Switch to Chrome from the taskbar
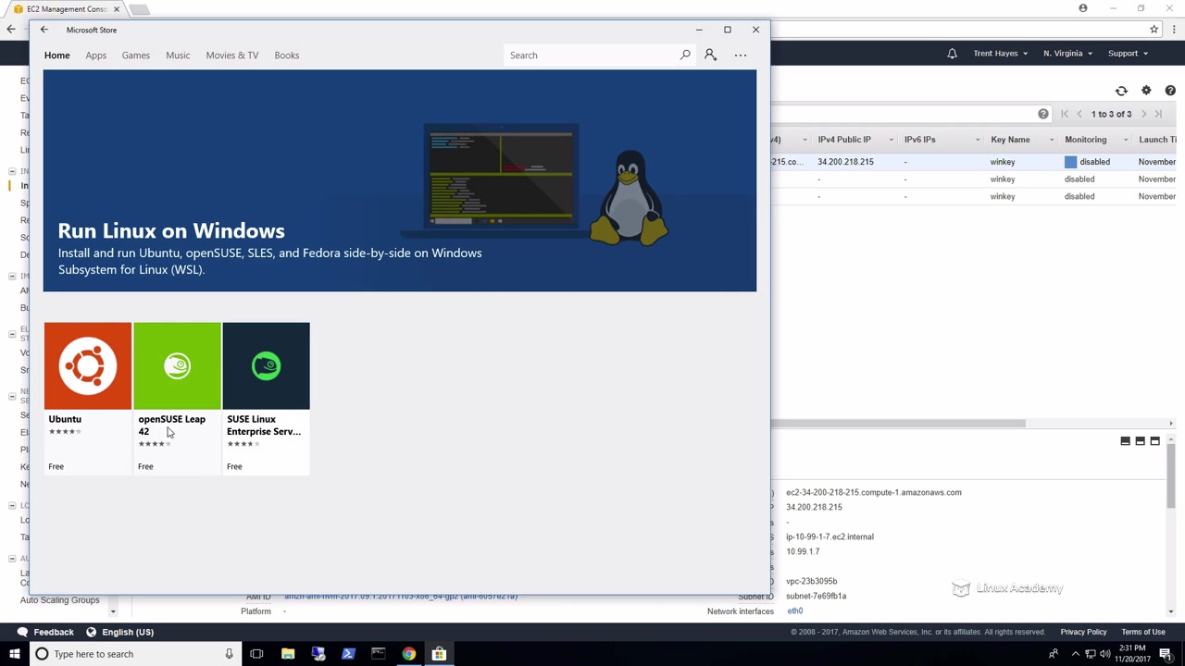1185x666 pixels. coord(408,654)
